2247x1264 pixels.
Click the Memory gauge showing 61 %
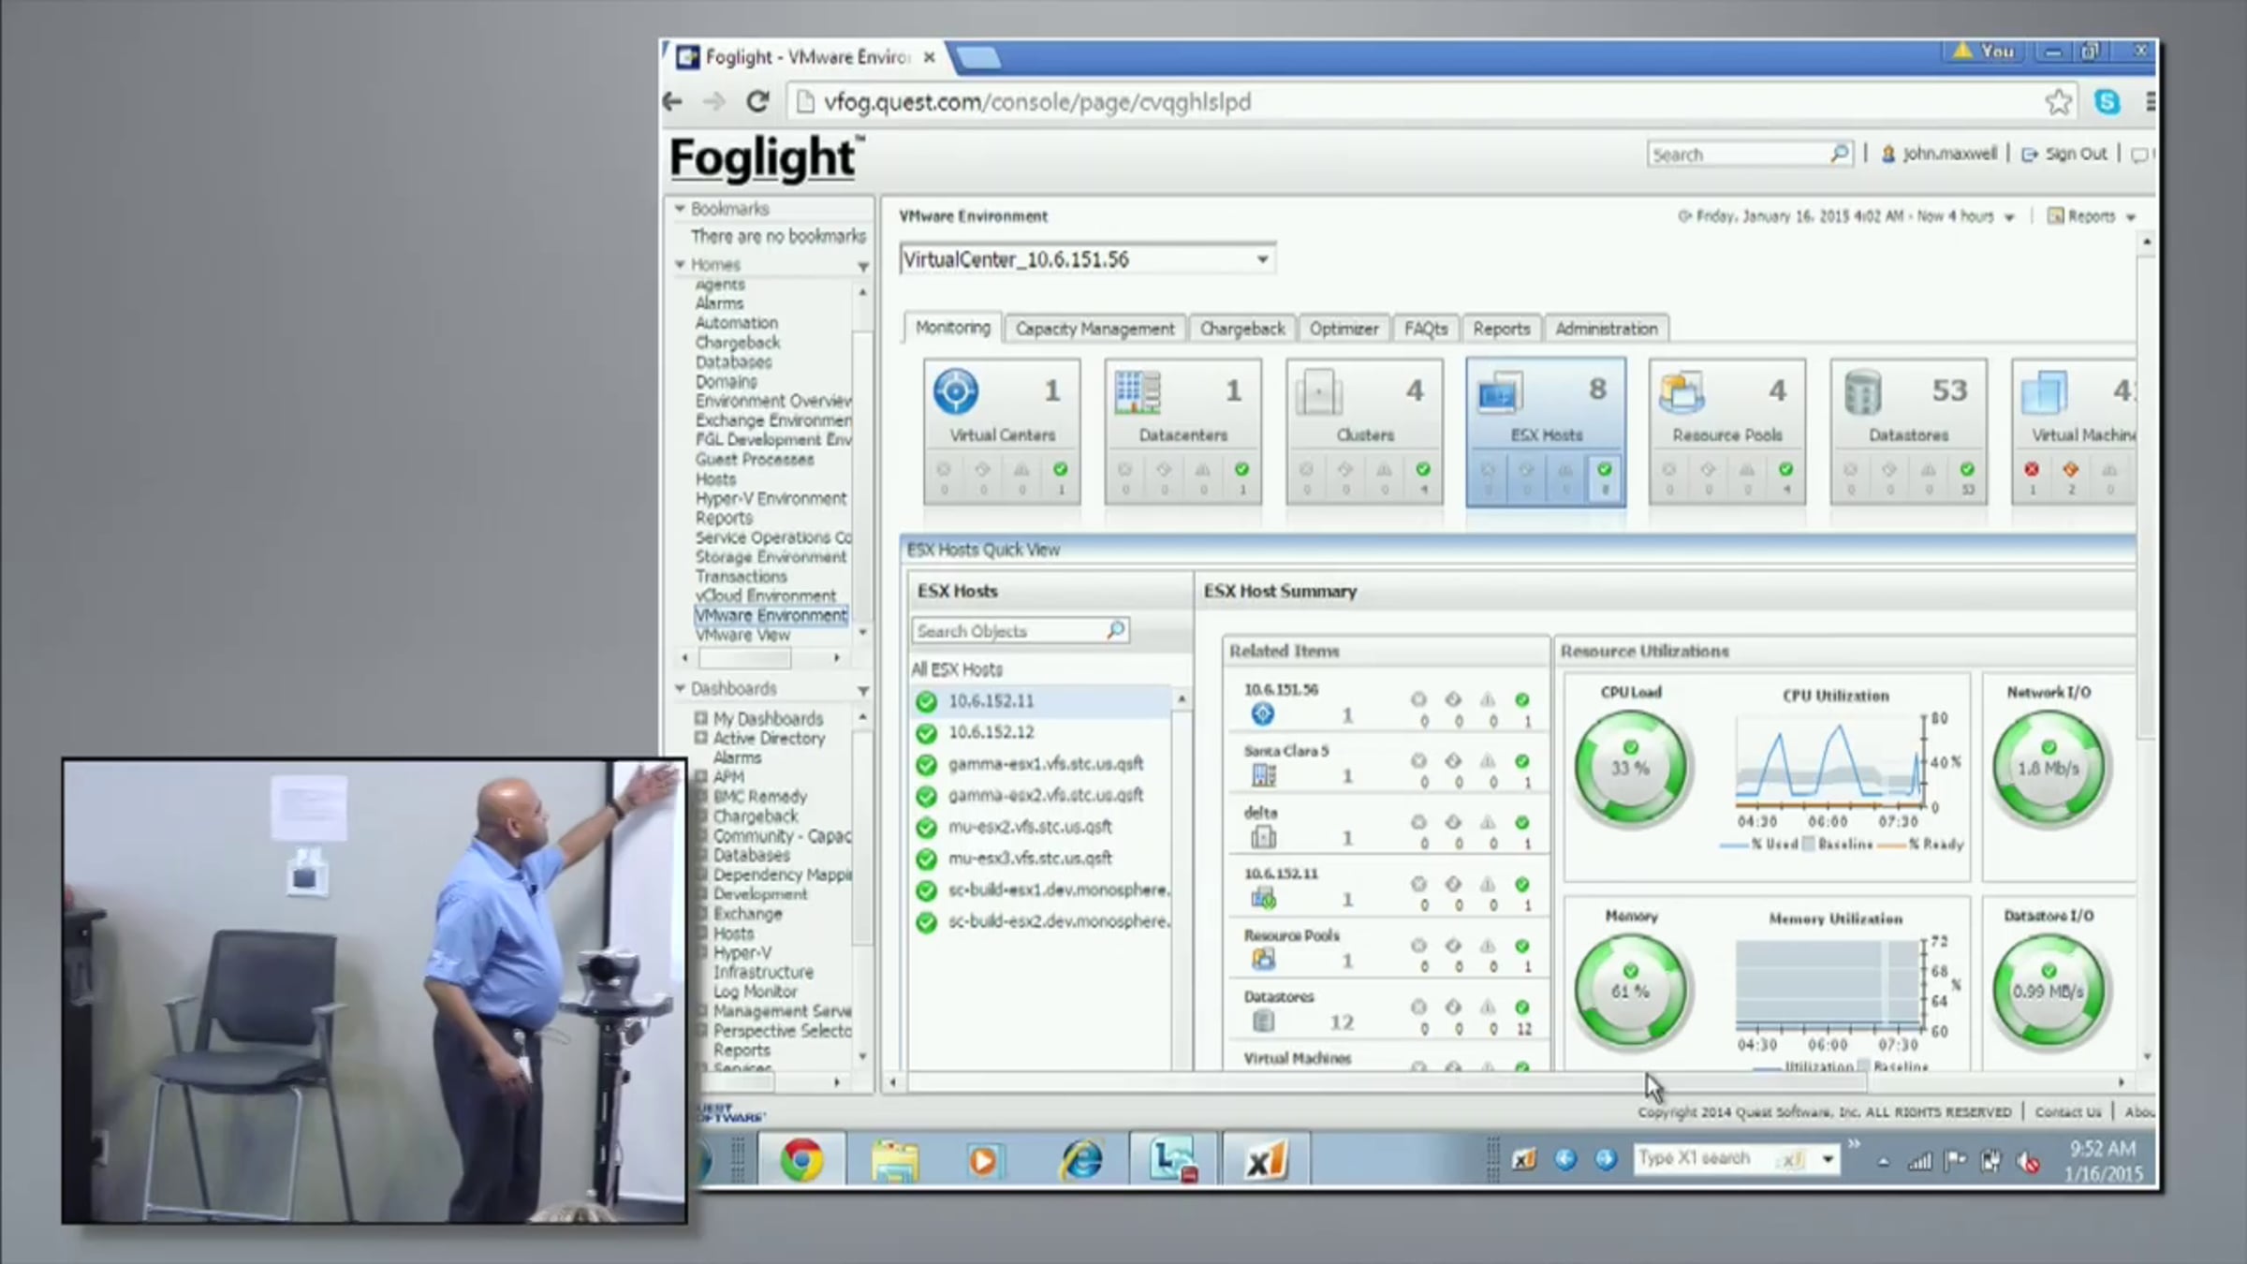click(1631, 991)
